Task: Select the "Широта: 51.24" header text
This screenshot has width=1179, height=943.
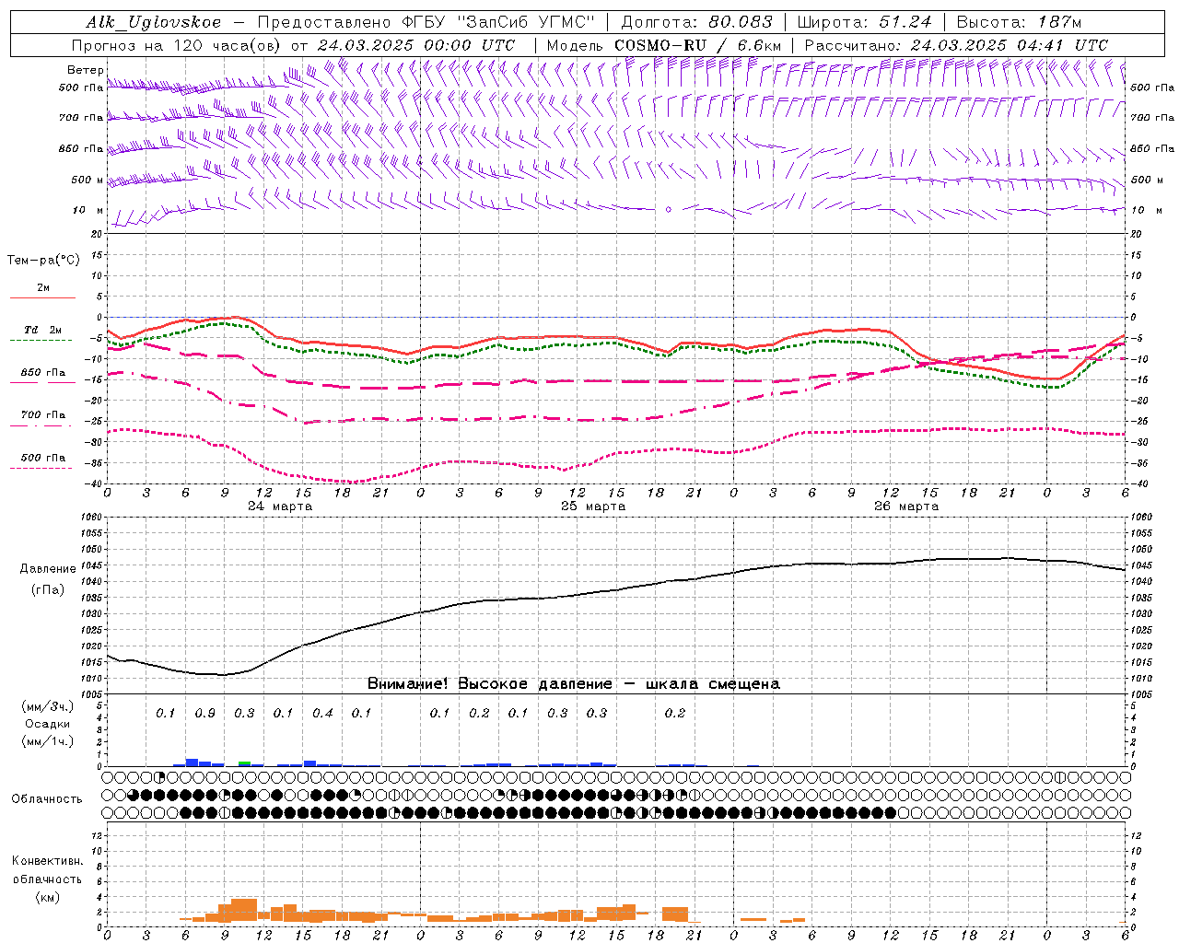Action: pyautogui.click(x=864, y=22)
